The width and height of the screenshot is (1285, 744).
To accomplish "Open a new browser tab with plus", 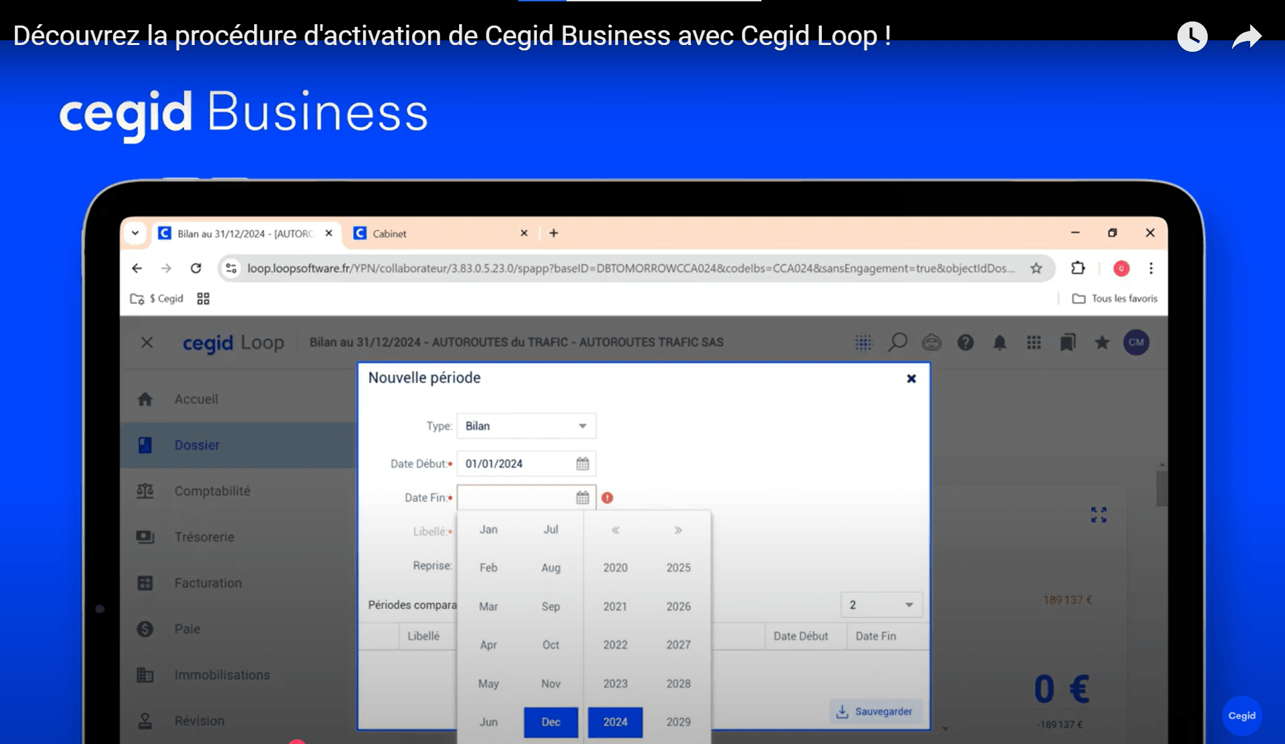I will point(554,233).
